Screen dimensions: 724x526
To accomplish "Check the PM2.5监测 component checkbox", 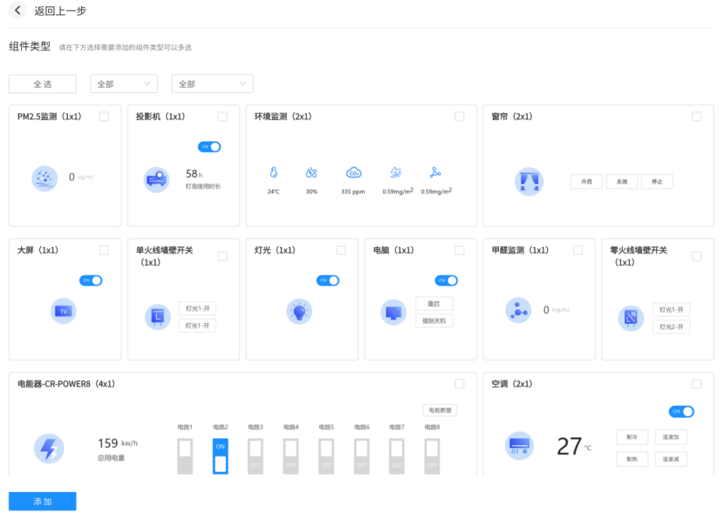I will tap(104, 117).
